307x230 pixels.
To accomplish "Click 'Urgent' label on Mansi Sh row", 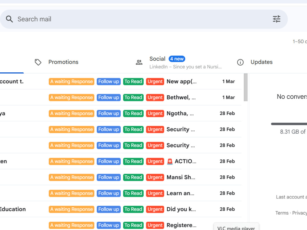I will tap(155, 177).
